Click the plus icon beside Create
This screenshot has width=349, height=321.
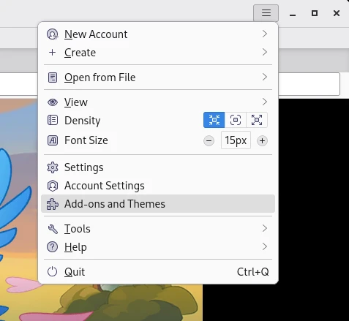pyautogui.click(x=52, y=53)
